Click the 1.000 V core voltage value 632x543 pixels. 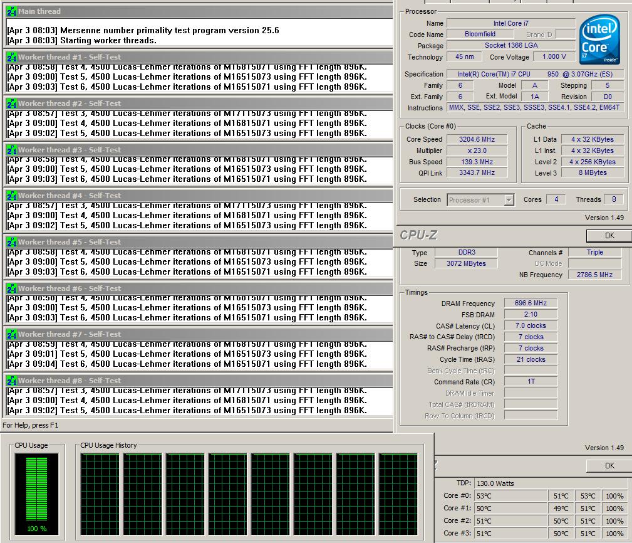(554, 57)
